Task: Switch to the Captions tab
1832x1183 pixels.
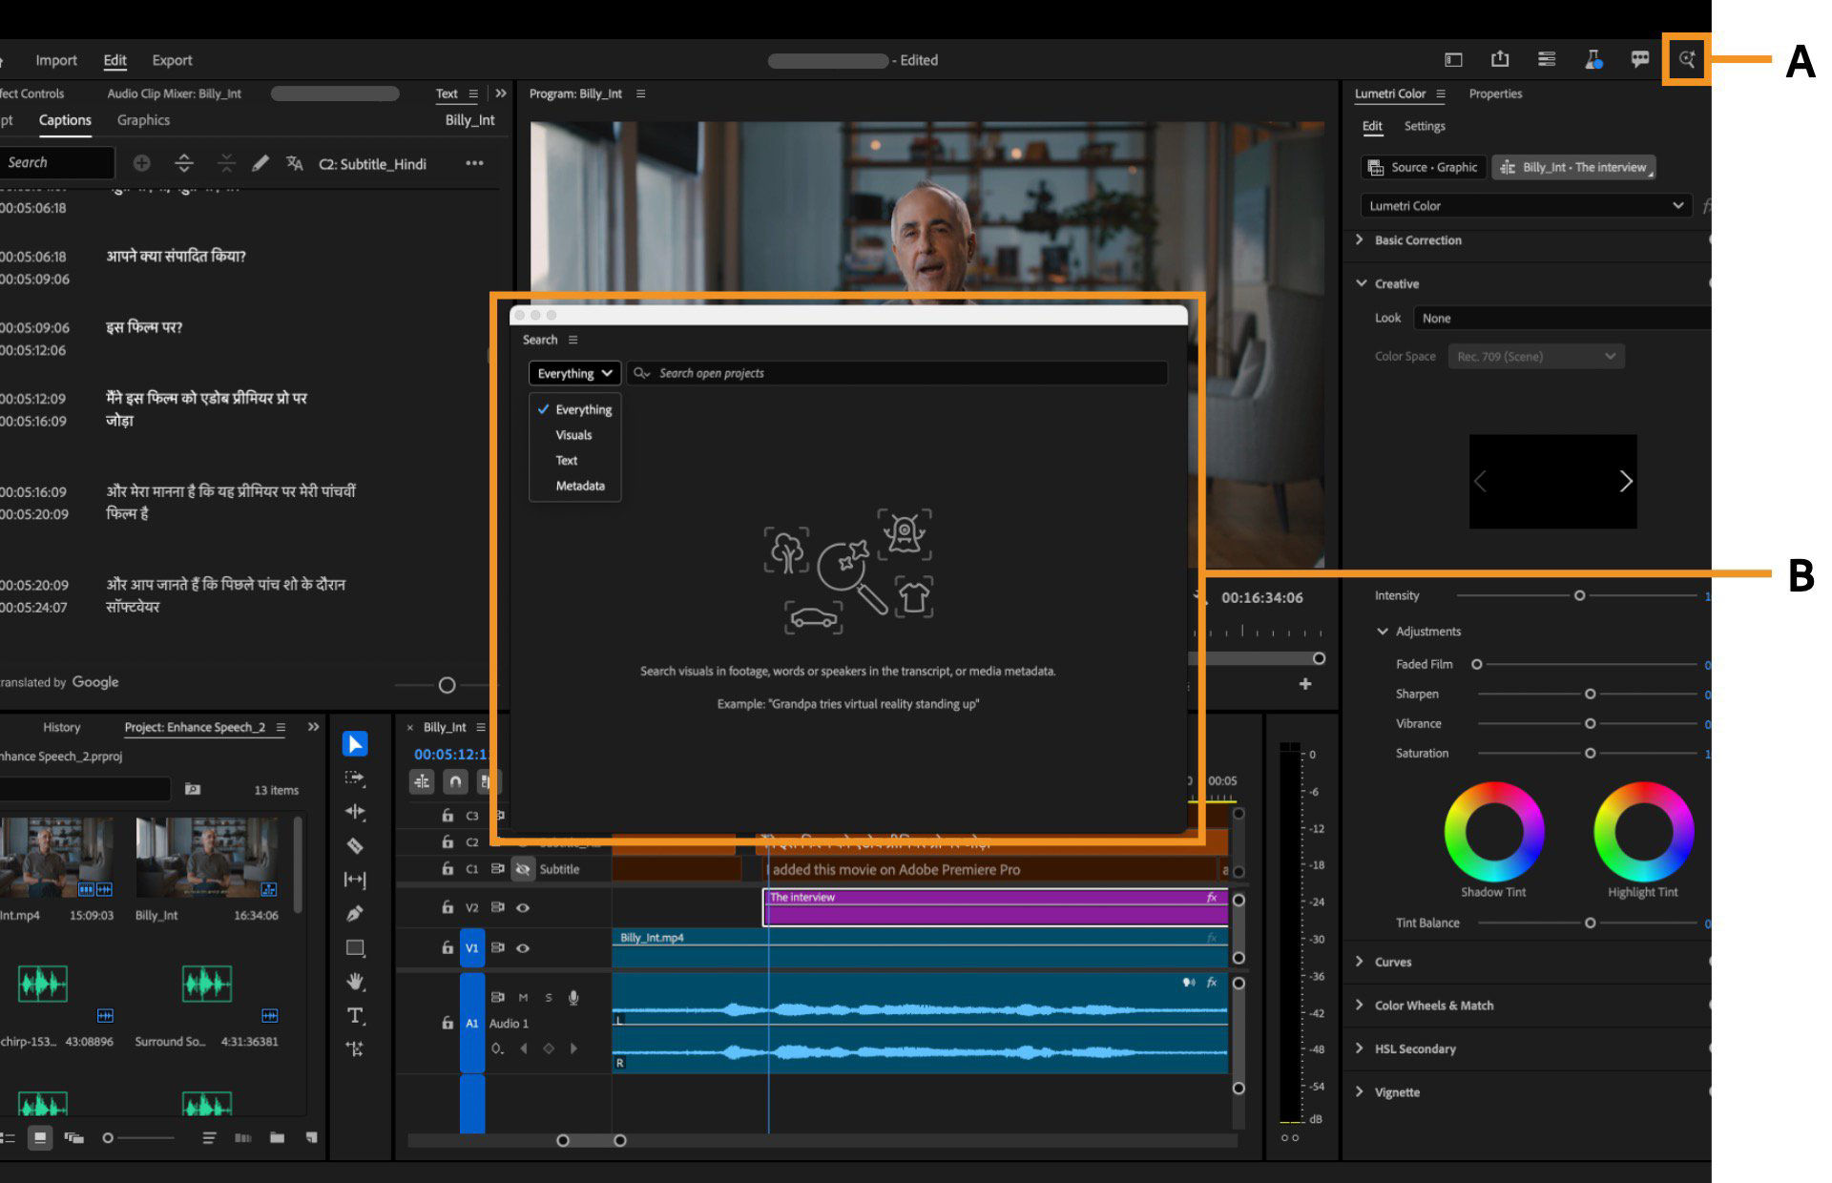Action: tap(64, 120)
